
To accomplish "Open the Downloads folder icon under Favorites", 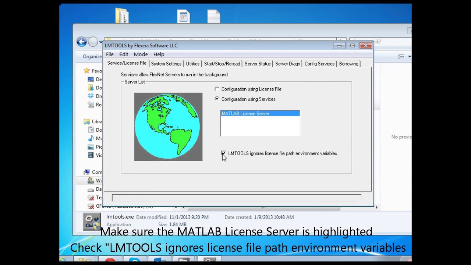I will (x=91, y=88).
